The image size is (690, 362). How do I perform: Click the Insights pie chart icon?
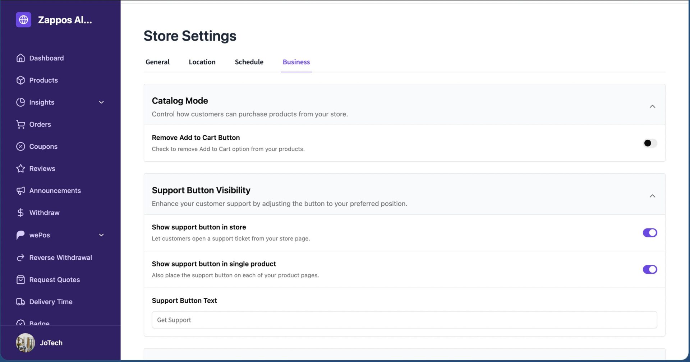pos(20,102)
